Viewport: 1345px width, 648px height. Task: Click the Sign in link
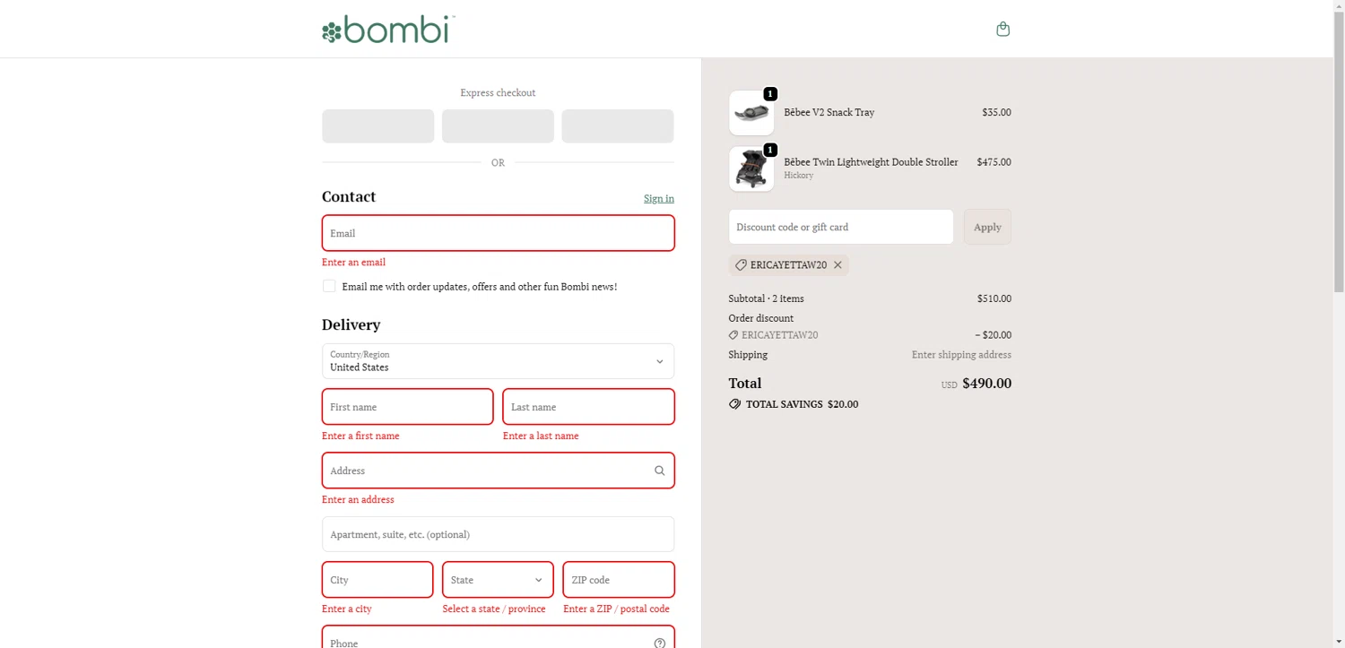pos(659,198)
